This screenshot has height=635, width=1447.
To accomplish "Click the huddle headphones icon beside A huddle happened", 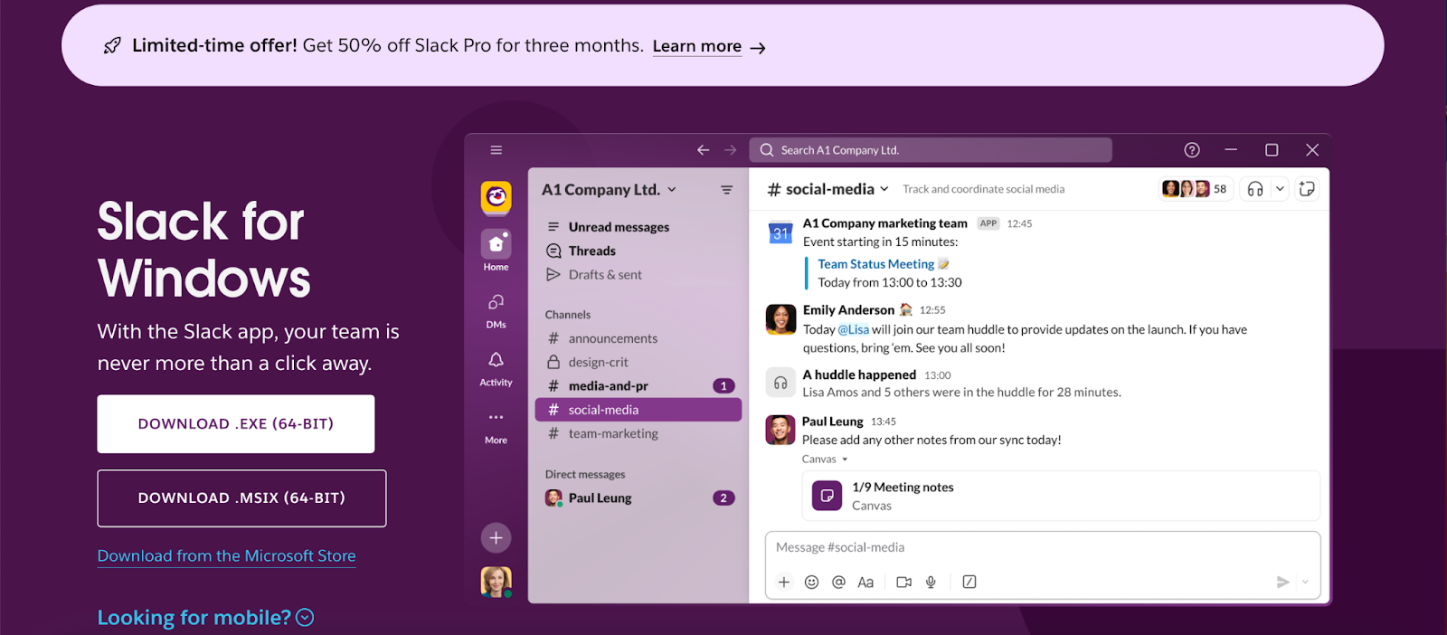I will [x=780, y=383].
